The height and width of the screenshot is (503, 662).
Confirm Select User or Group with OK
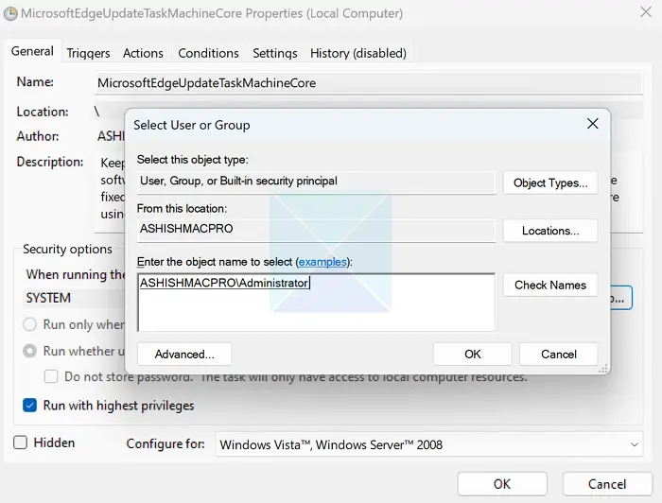tap(473, 354)
